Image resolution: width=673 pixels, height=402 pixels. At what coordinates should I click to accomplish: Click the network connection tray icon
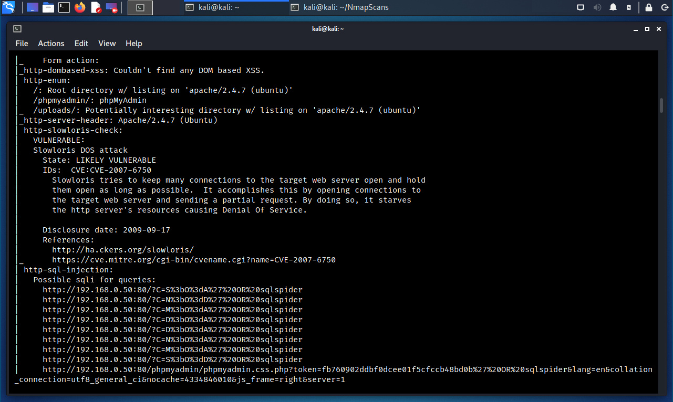(x=581, y=7)
